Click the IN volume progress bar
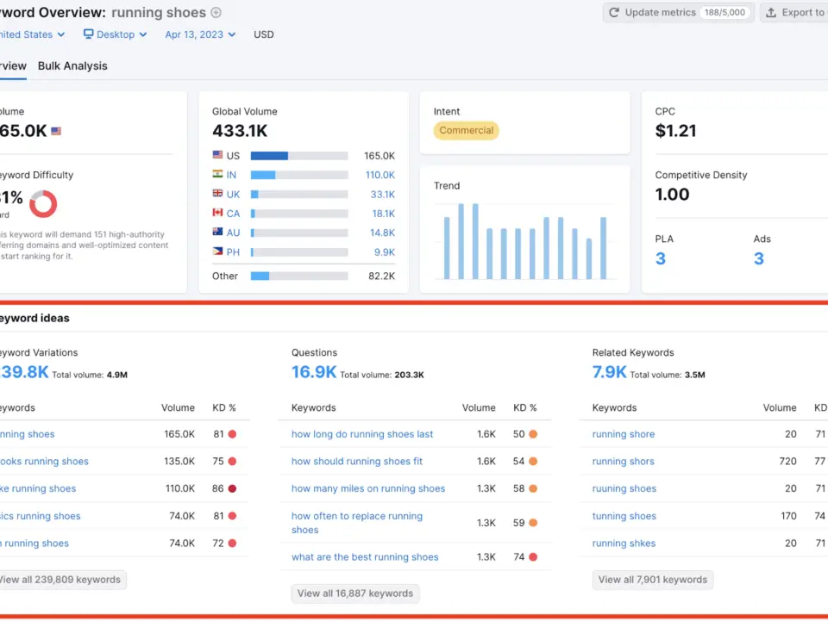Image resolution: width=828 pixels, height=621 pixels. (299, 175)
